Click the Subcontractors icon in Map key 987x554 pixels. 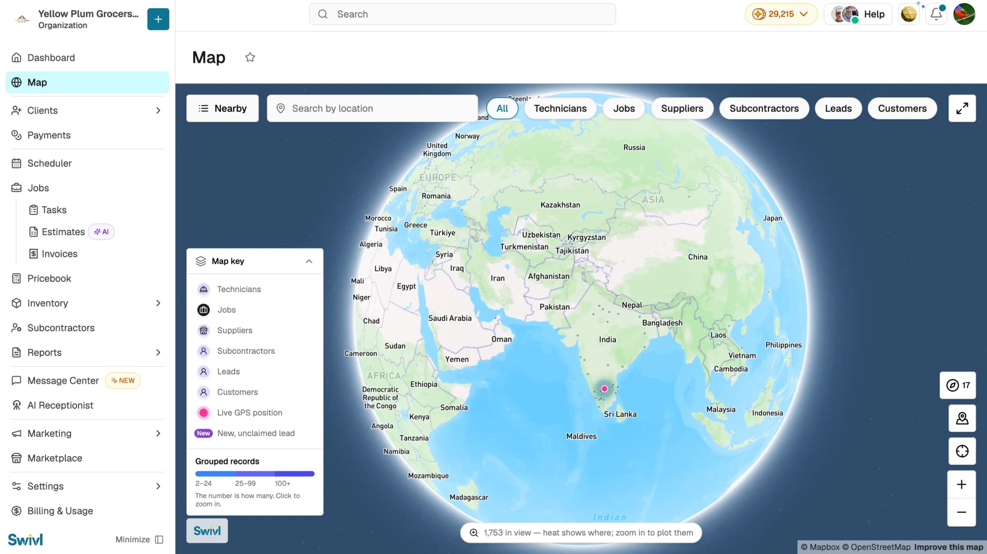click(204, 351)
